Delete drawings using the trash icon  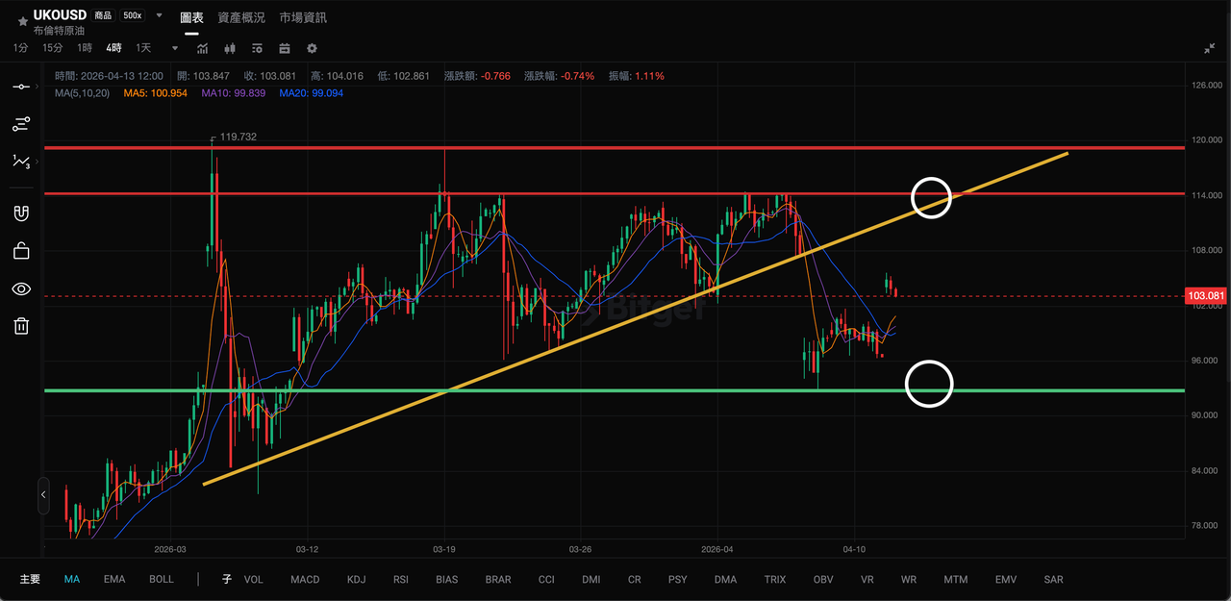pos(21,326)
